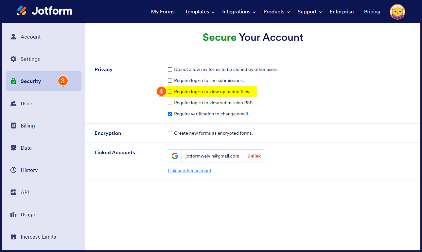
Task: Unlink the connected Google account
Action: pos(254,156)
